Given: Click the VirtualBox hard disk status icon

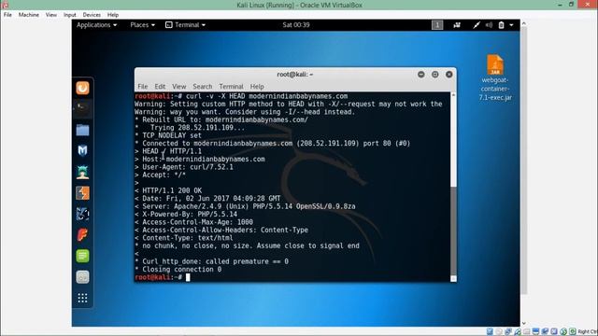Looking at the screenshot, I should (490, 332).
